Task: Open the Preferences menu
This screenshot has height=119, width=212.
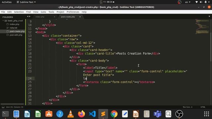Action: tap(73, 12)
